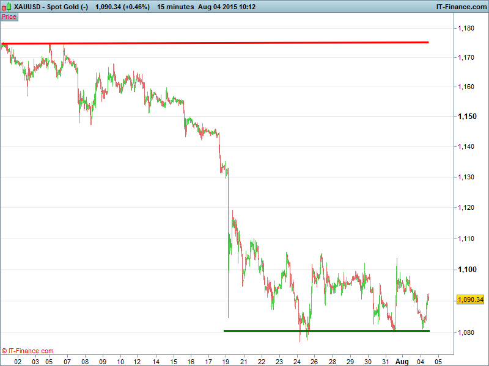Image resolution: width=489 pixels, height=366 pixels.
Task: Click the 1,150 level on price axis
Action: click(467, 117)
